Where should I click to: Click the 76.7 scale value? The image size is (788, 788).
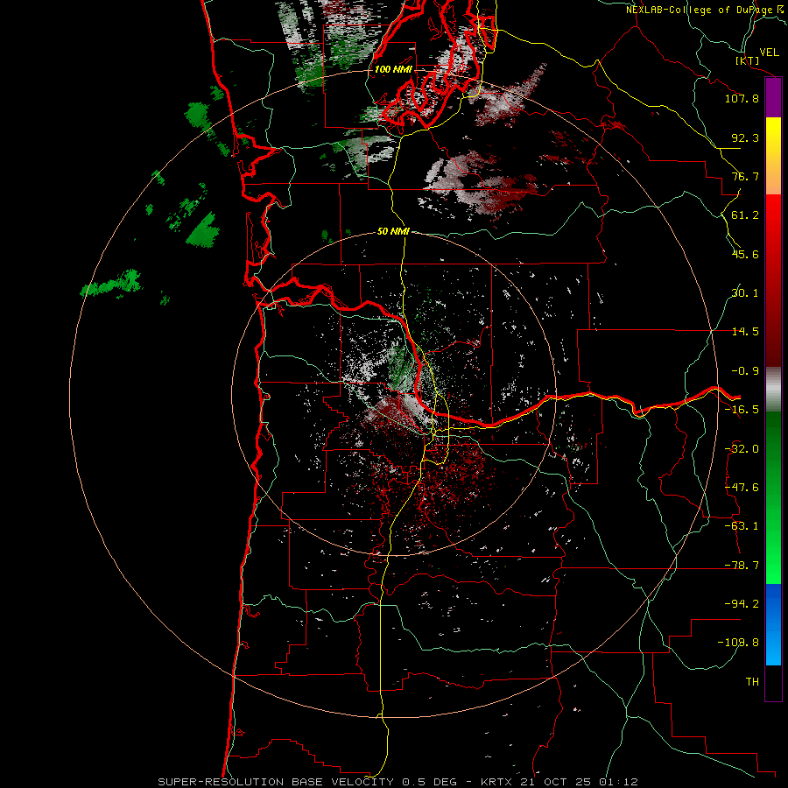[745, 176]
